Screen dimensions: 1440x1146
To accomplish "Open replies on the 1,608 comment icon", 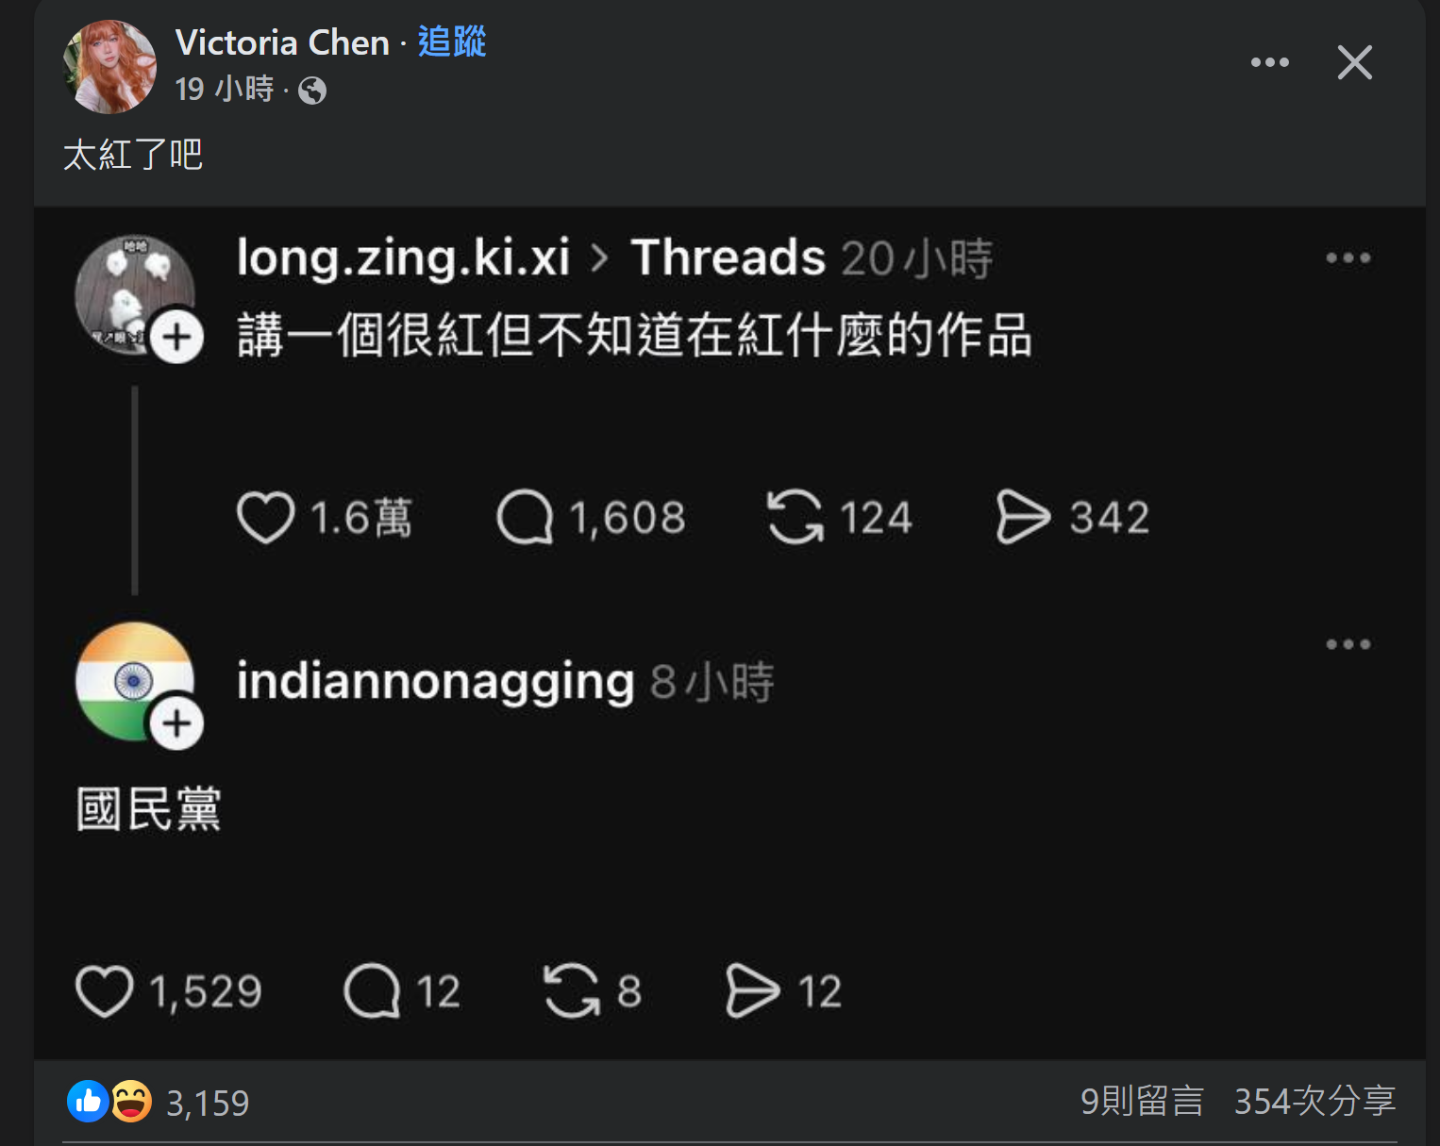I will pyautogui.click(x=525, y=517).
